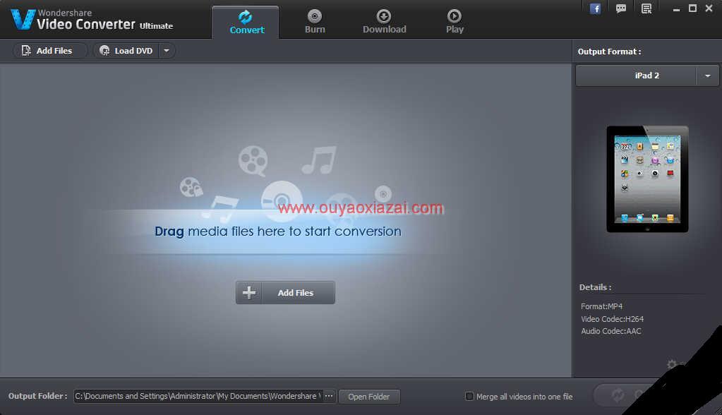722x415 pixels.
Task: Browse output folder with the ellipsis button
Action: click(329, 396)
